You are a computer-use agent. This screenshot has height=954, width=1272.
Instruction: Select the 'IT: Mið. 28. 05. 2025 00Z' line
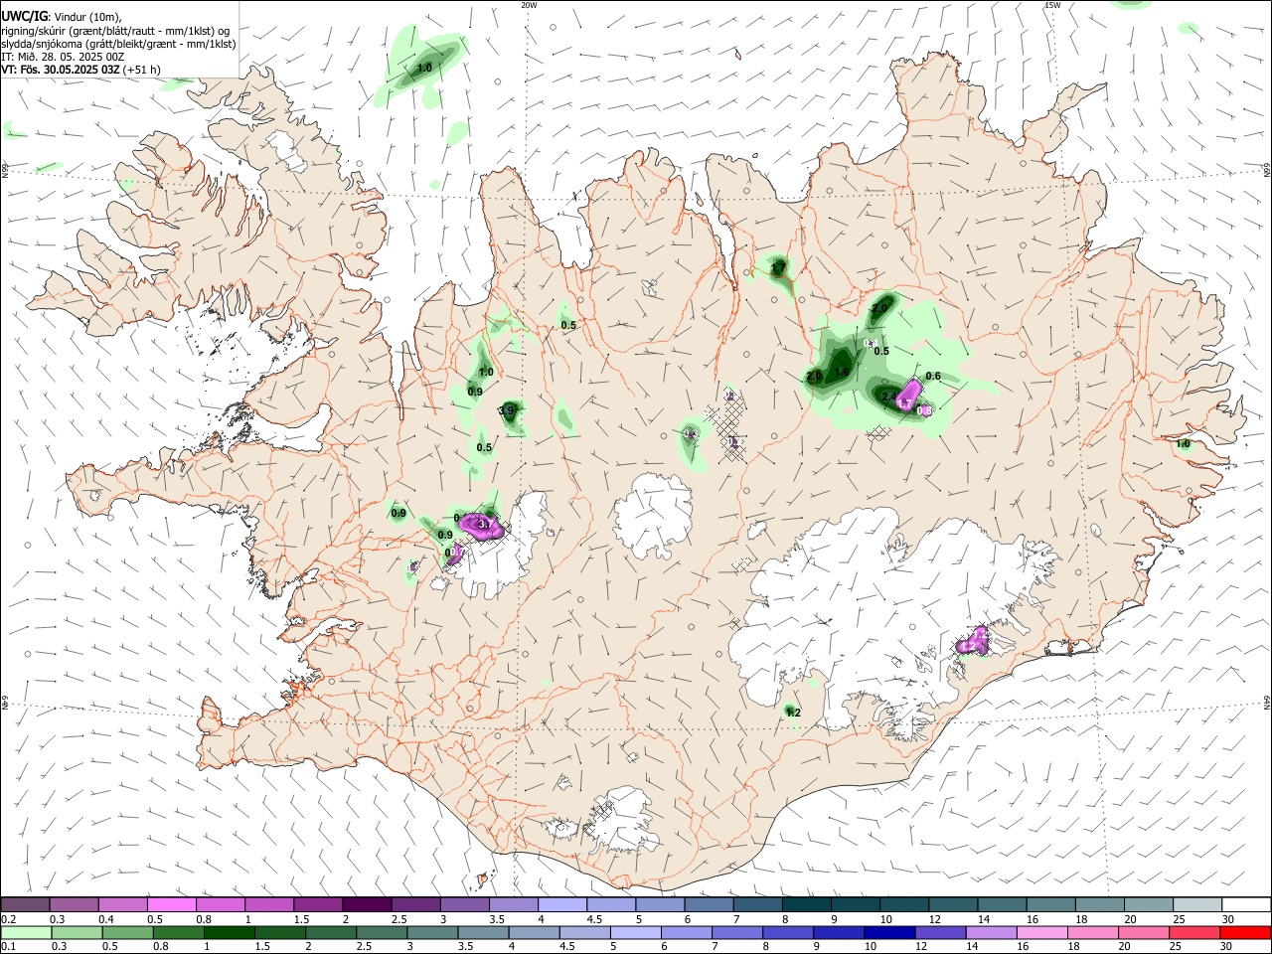point(63,57)
